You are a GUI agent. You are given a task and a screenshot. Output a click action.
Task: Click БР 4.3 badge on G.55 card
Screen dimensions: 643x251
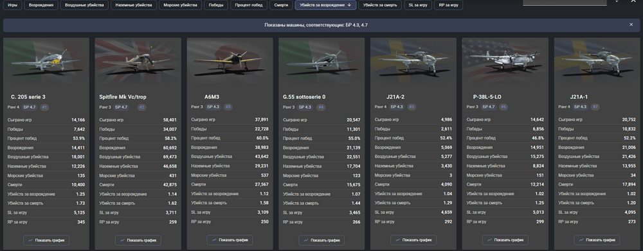305,107
